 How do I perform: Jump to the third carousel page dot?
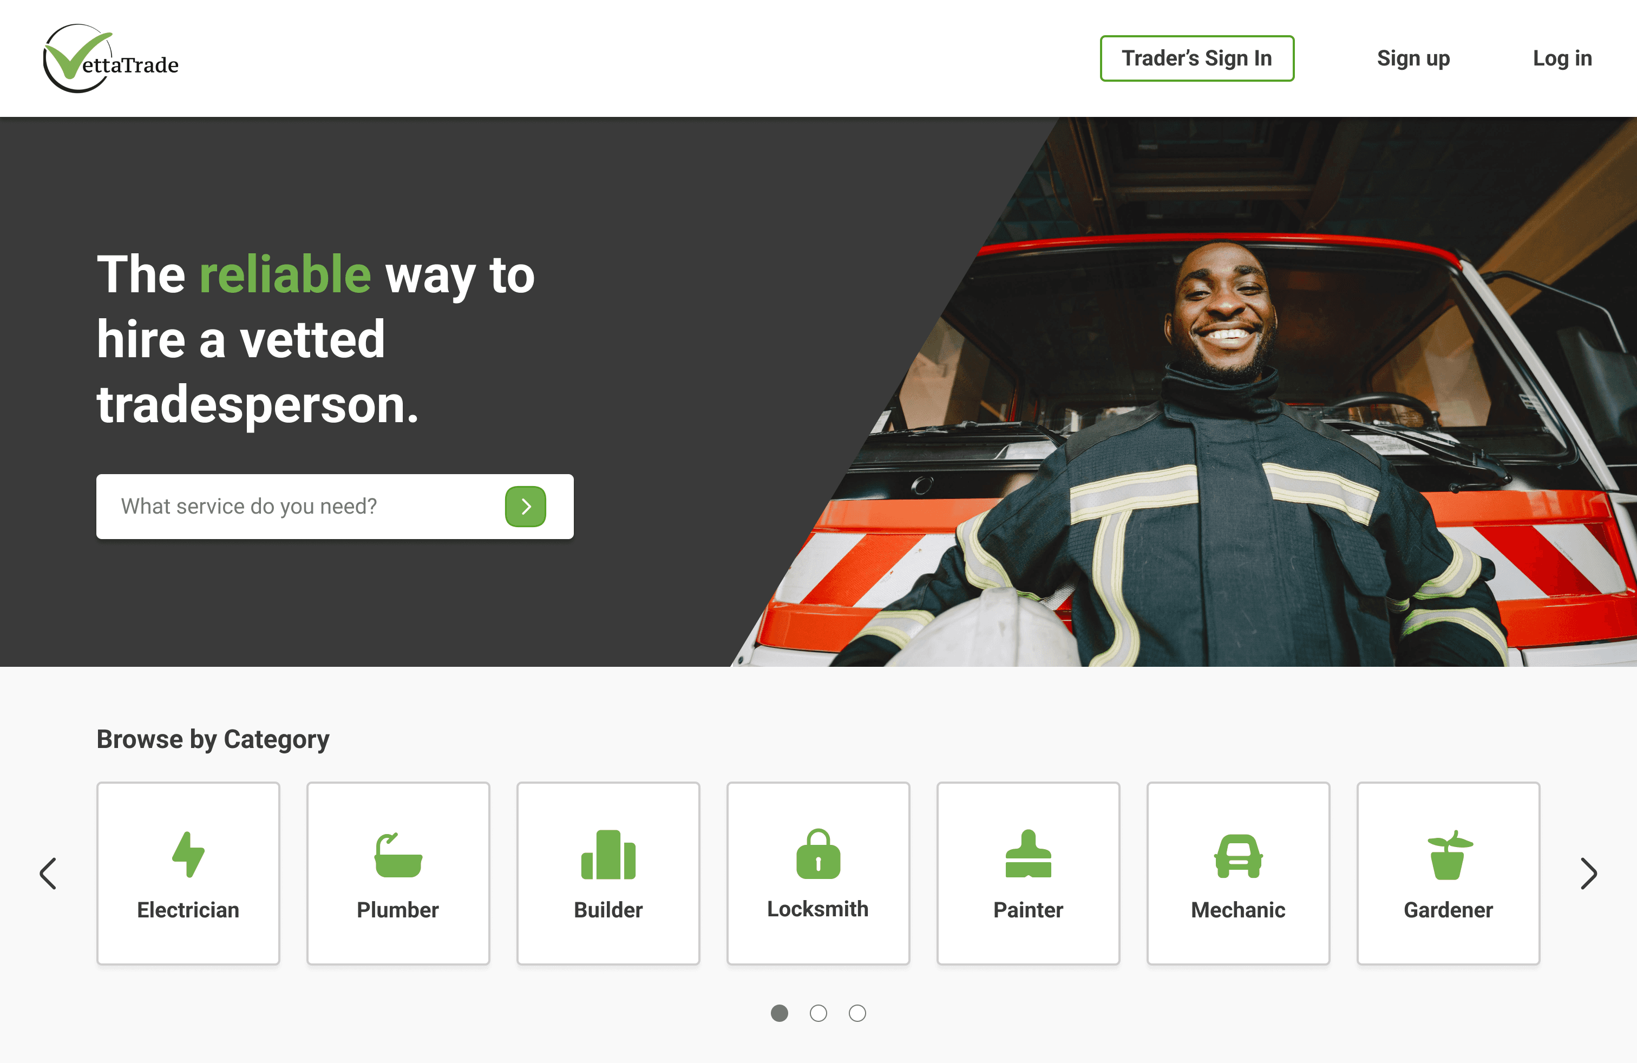pos(857,1013)
